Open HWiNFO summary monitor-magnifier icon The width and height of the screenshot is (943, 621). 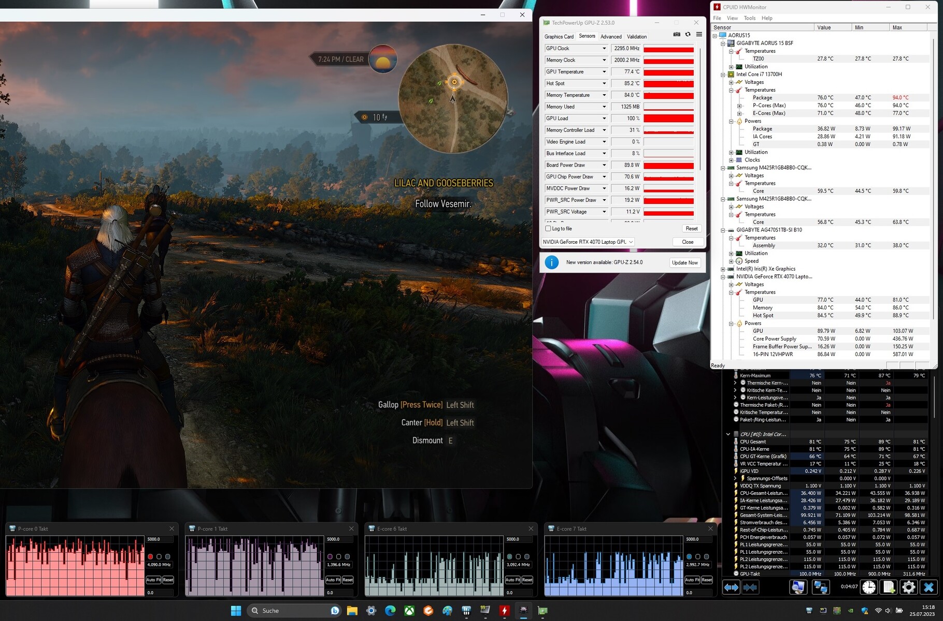pos(798,587)
